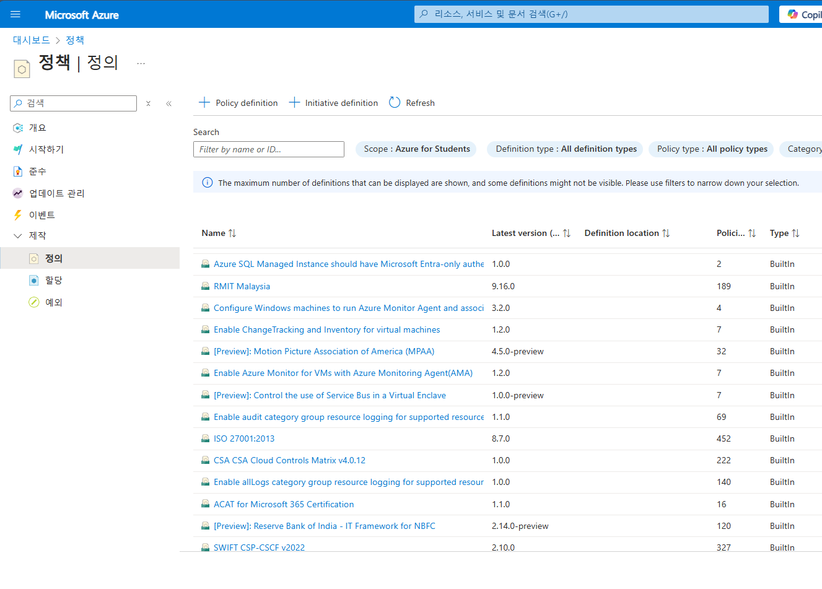Sort by Policies count column
822x589 pixels.
[x=736, y=233]
